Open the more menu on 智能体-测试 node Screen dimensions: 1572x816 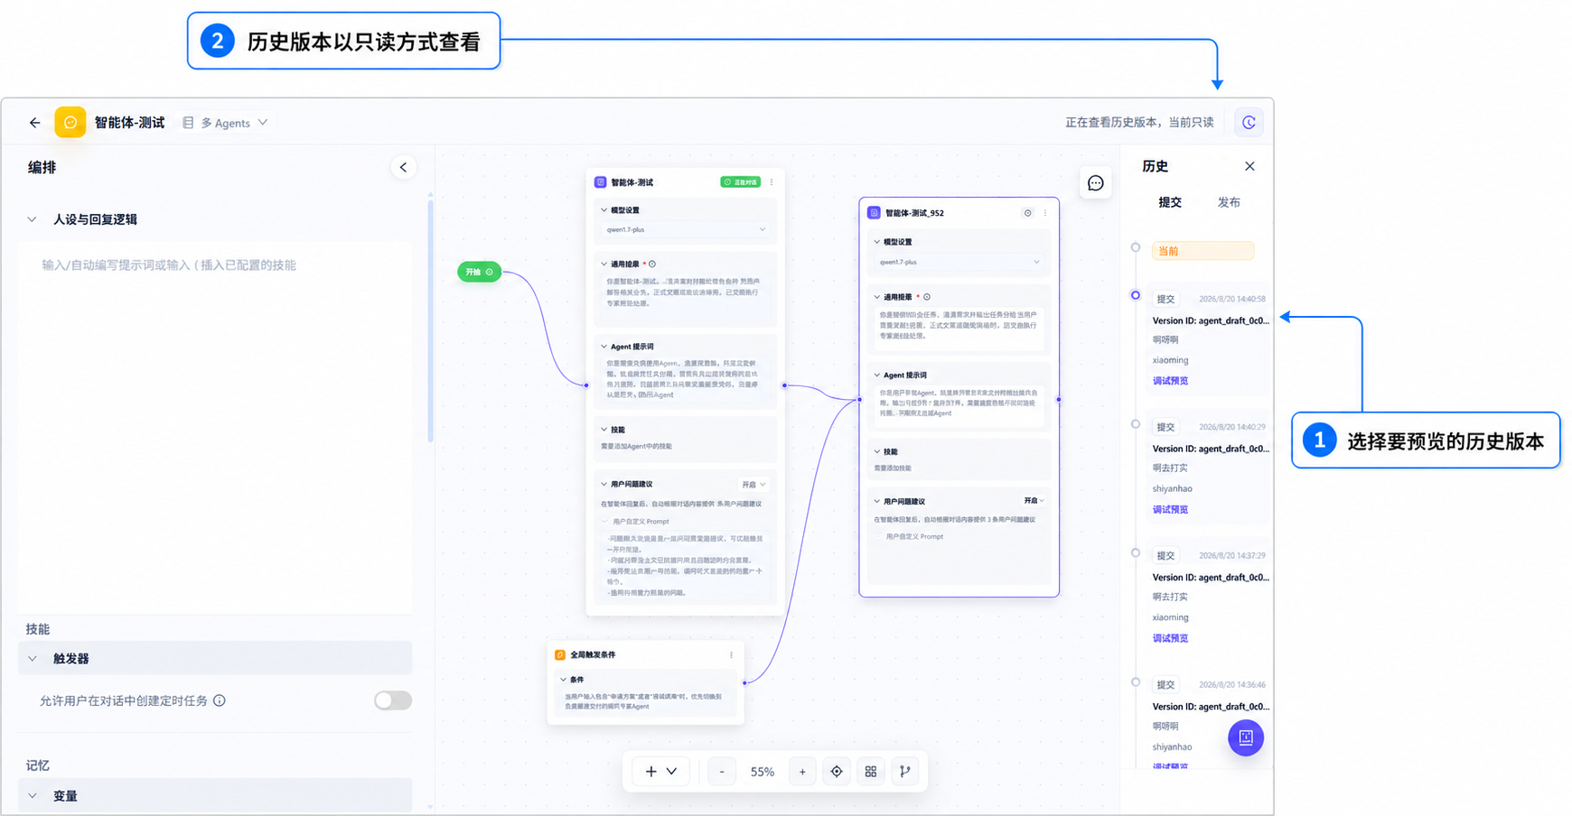pos(772,182)
